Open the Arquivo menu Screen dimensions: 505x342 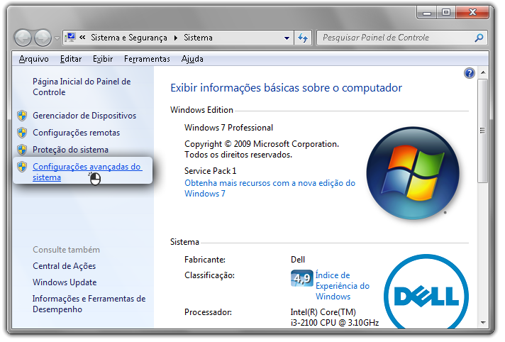(x=34, y=59)
